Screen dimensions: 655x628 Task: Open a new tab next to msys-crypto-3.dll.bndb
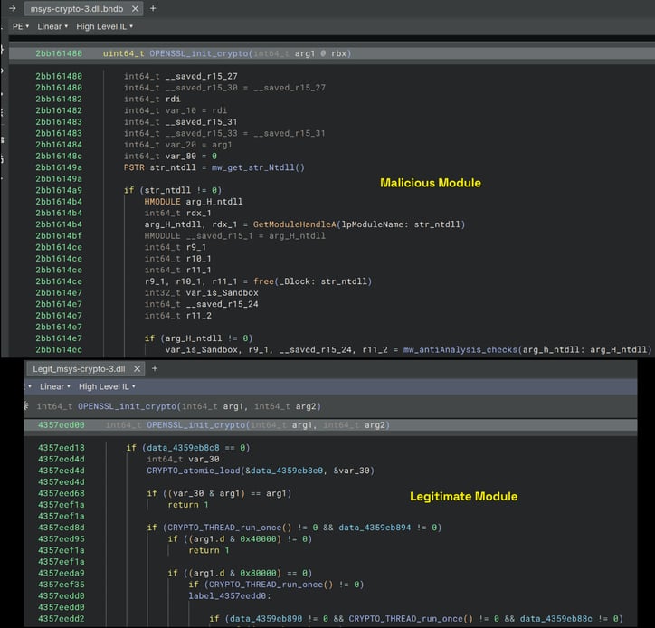[x=153, y=8]
